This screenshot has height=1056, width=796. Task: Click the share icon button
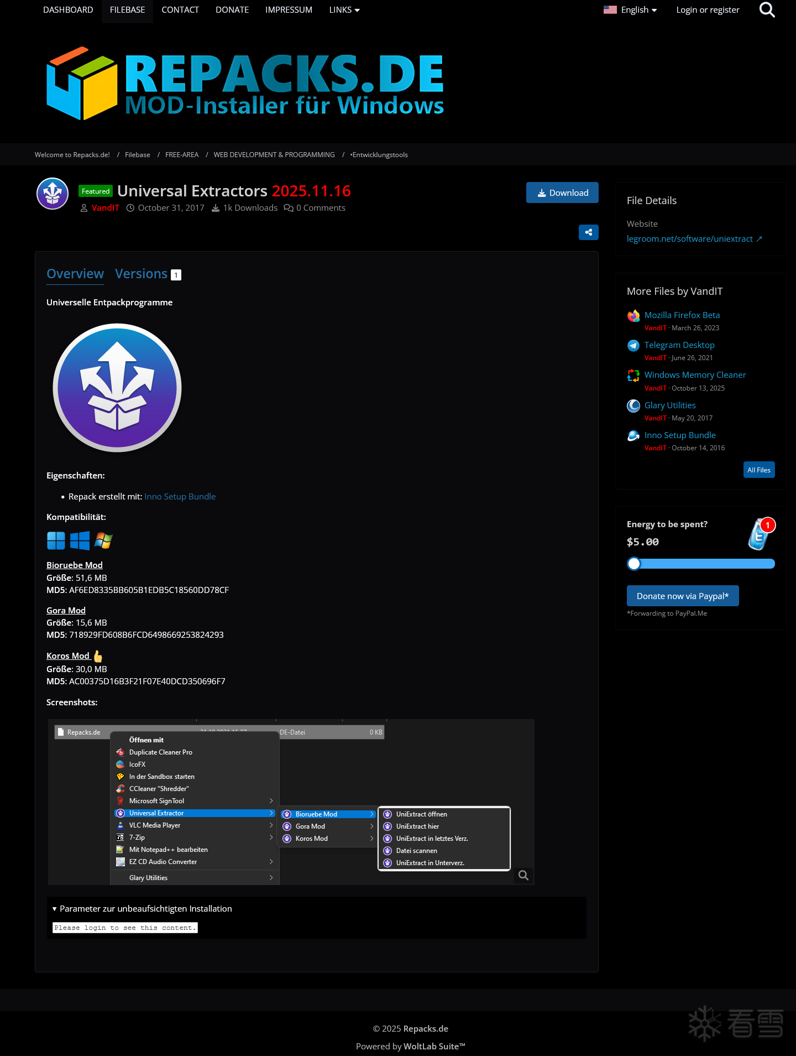coord(589,232)
